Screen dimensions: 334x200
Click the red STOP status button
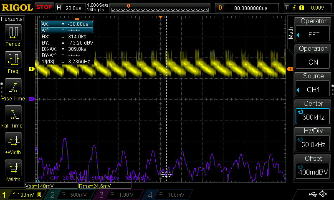pos(44,7)
